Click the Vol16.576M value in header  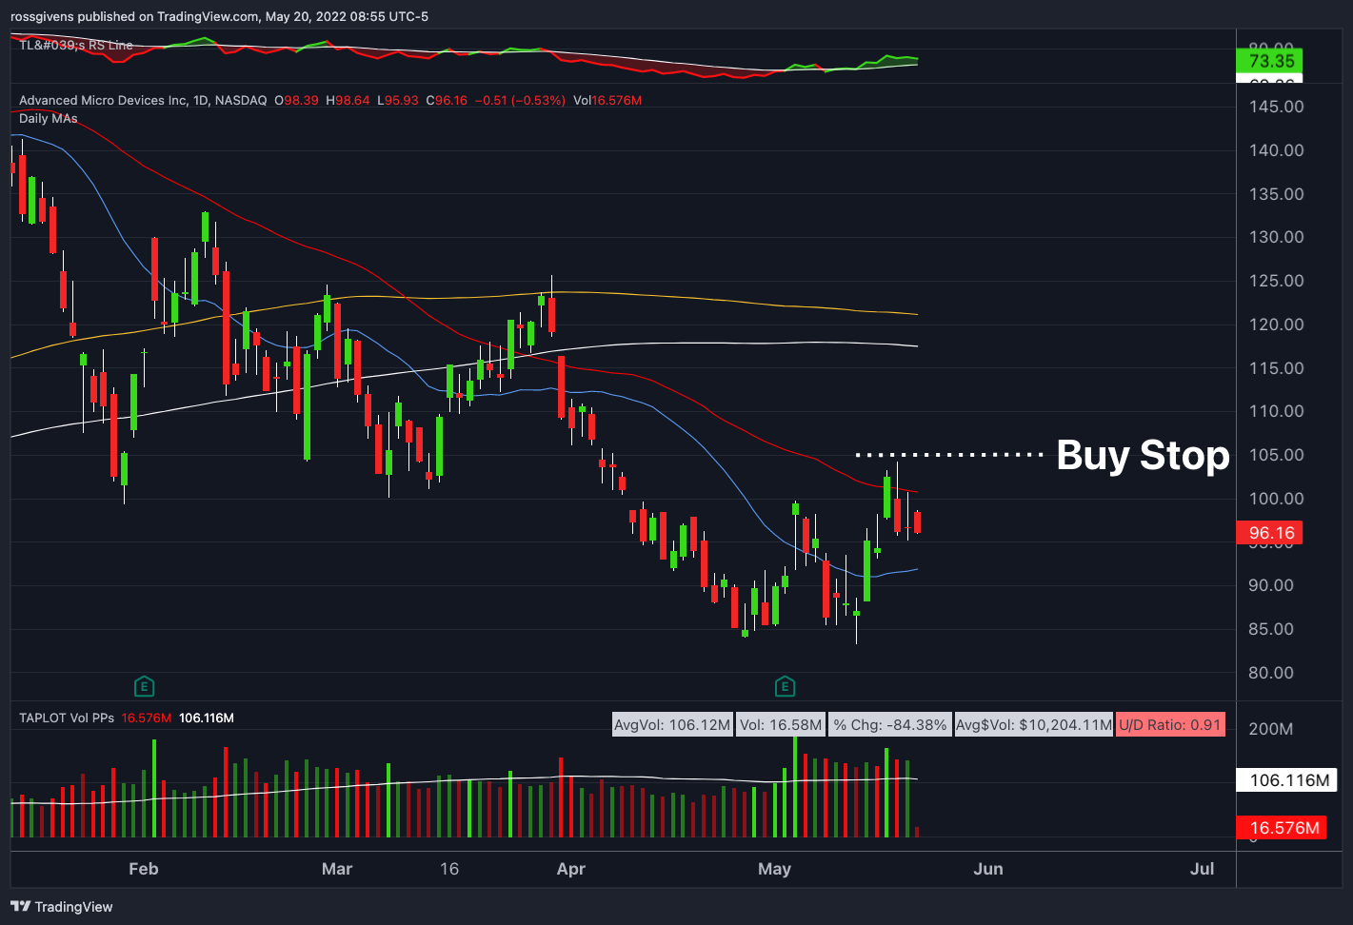click(x=607, y=100)
